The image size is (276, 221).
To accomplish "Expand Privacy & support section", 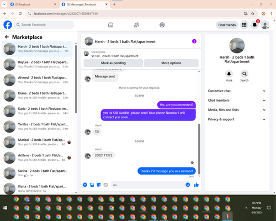I will point(237,119).
